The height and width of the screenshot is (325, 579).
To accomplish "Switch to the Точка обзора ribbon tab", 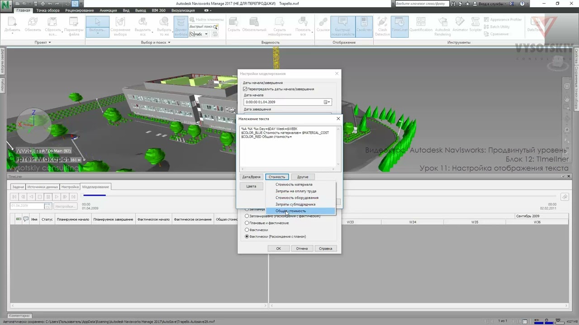I will [x=48, y=10].
